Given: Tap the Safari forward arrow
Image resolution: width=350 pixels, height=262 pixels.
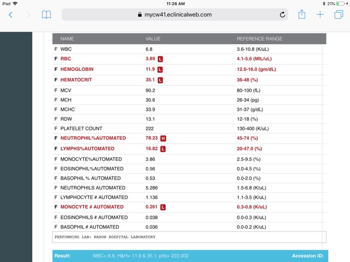Looking at the screenshot, I should coord(28,15).
